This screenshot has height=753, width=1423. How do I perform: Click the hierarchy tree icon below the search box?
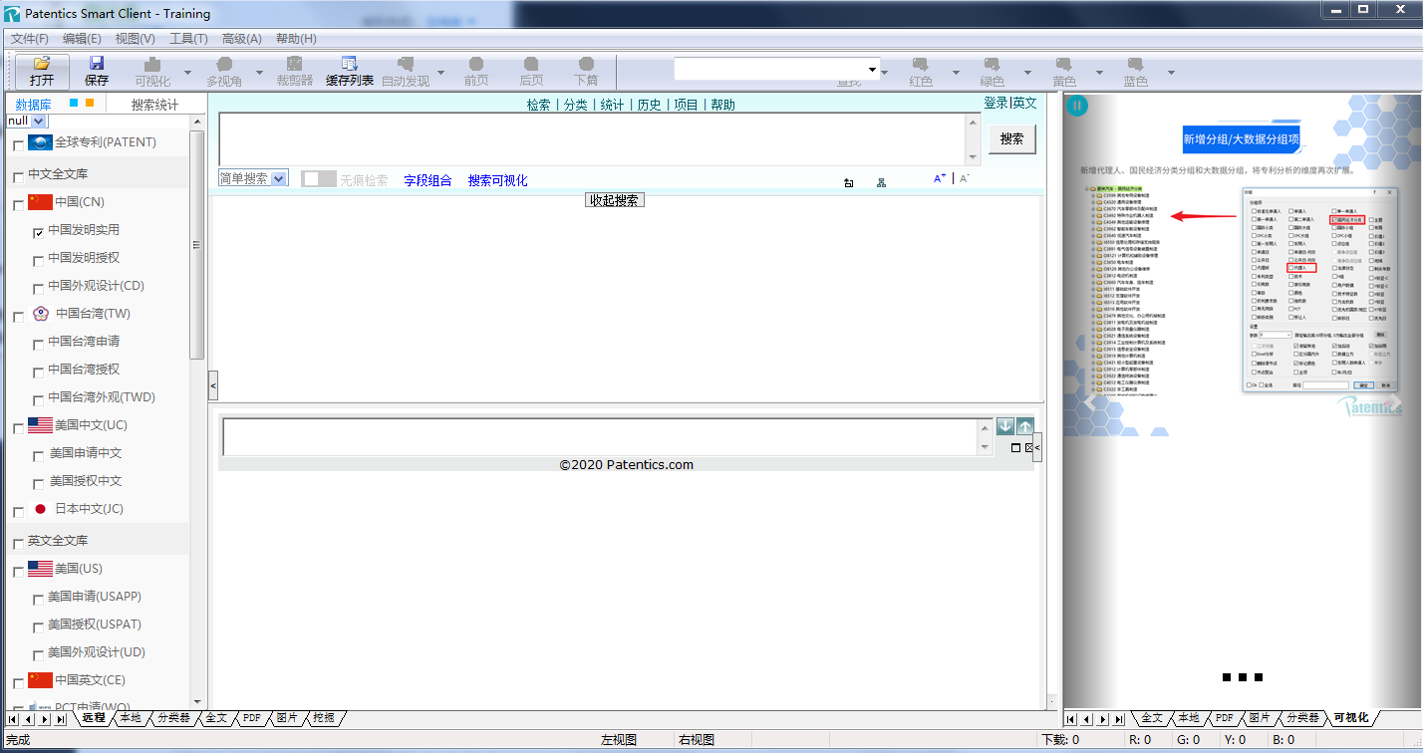(x=881, y=182)
